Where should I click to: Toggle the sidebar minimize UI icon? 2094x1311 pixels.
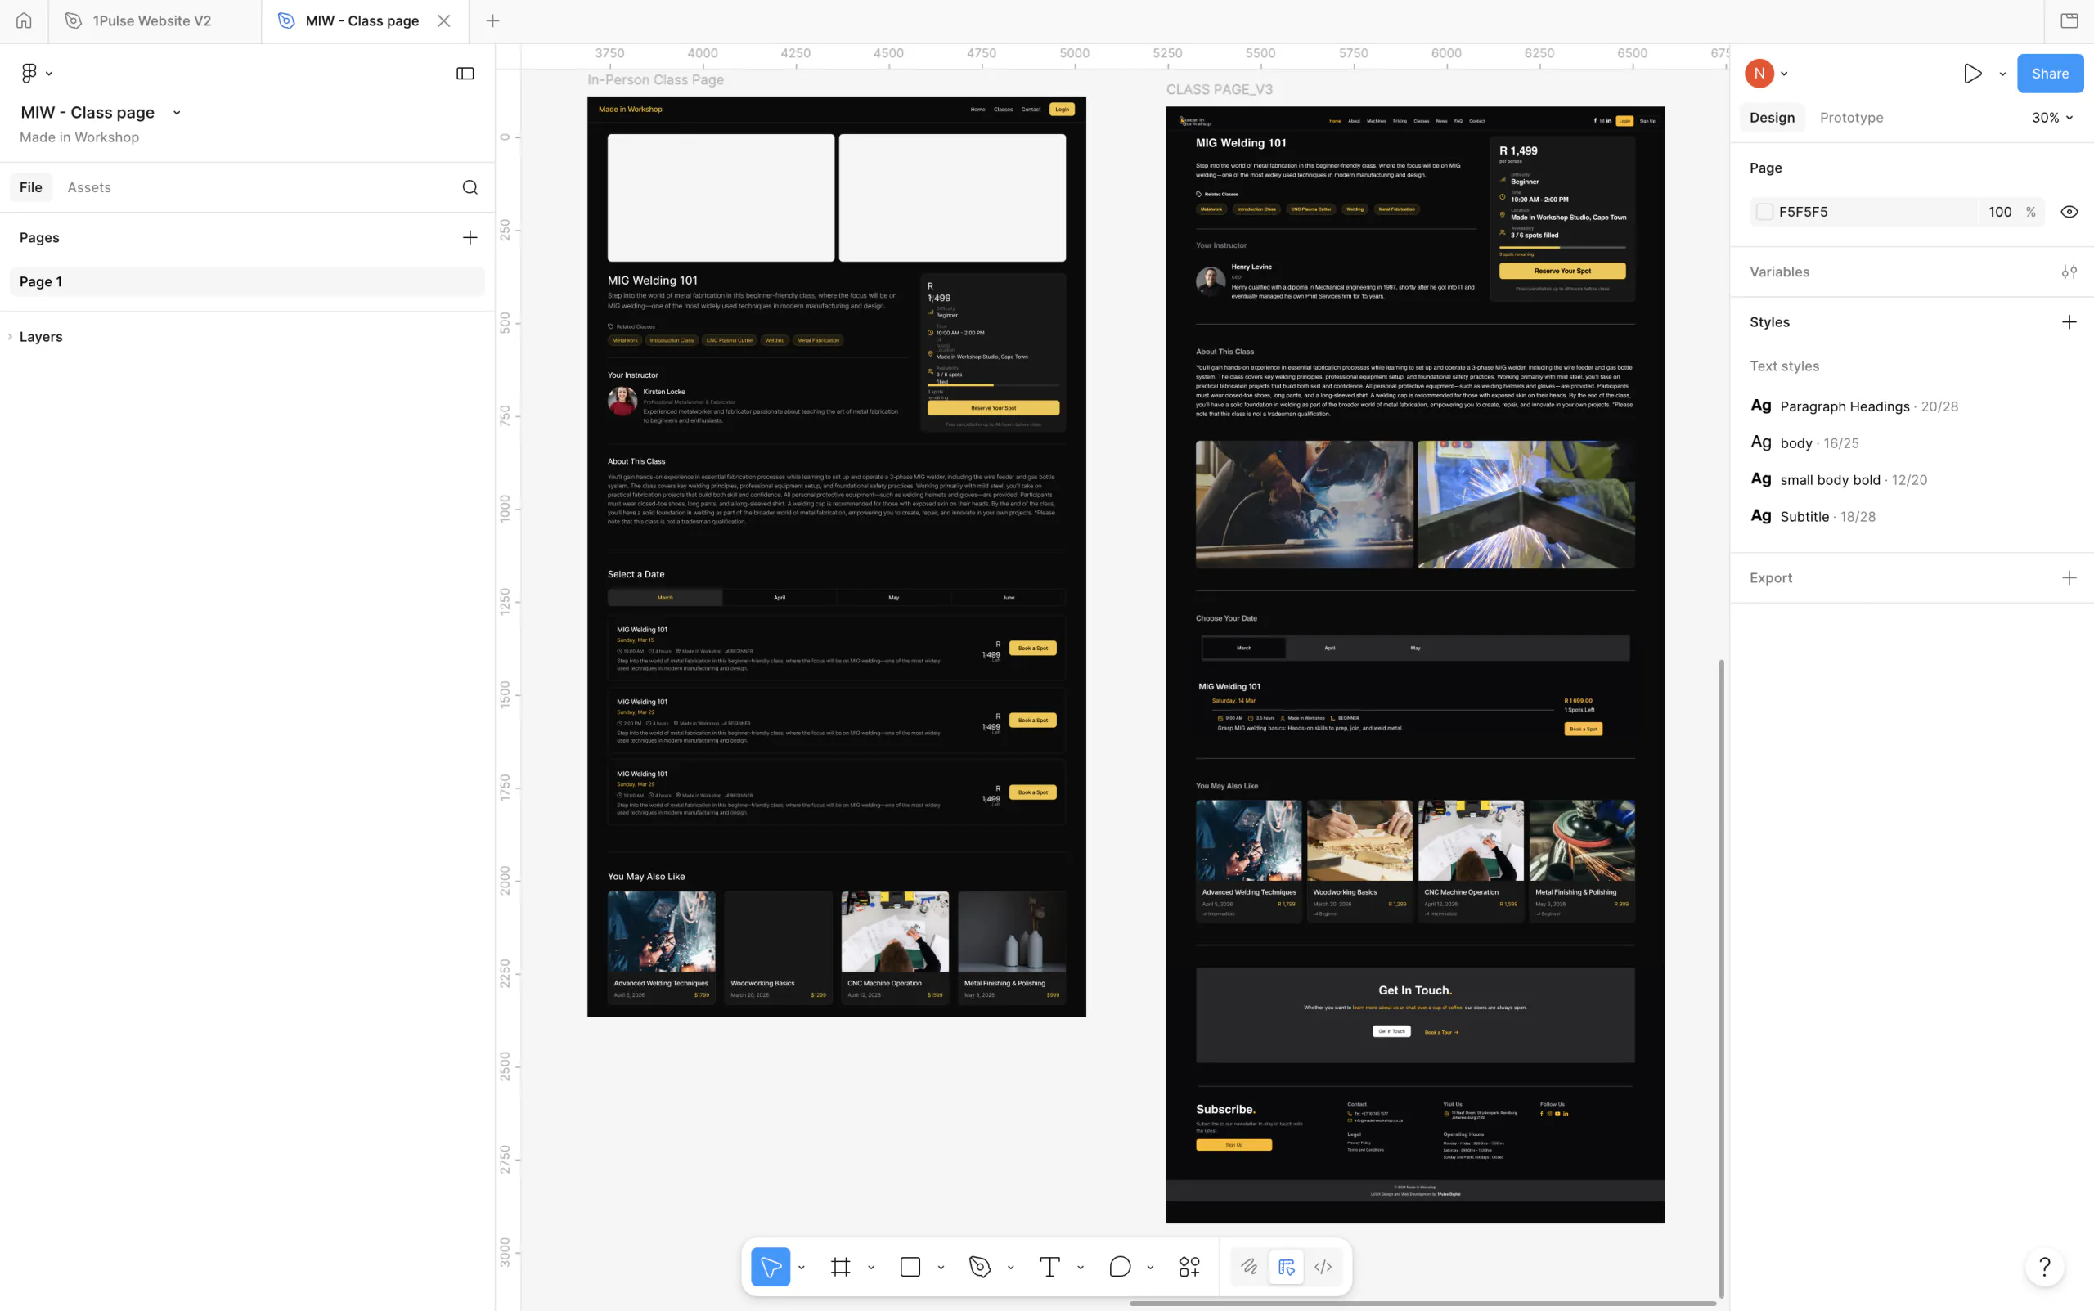click(465, 74)
